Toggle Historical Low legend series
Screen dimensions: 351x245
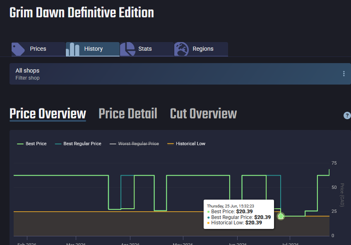pos(186,144)
